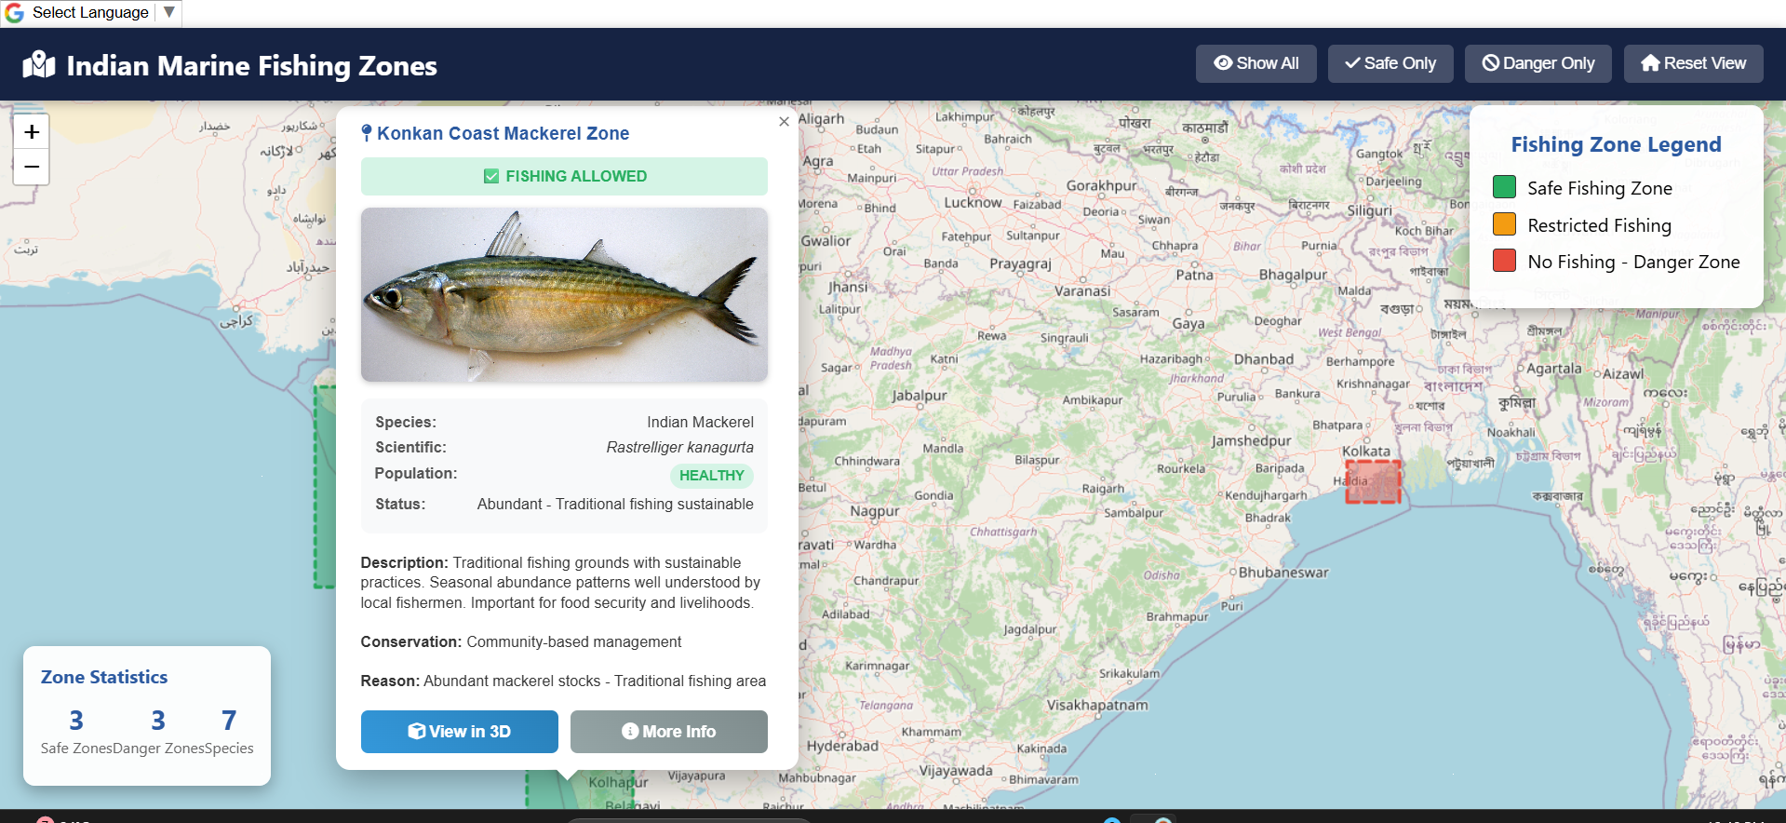
Task: Click the Show All button
Action: point(1256,63)
